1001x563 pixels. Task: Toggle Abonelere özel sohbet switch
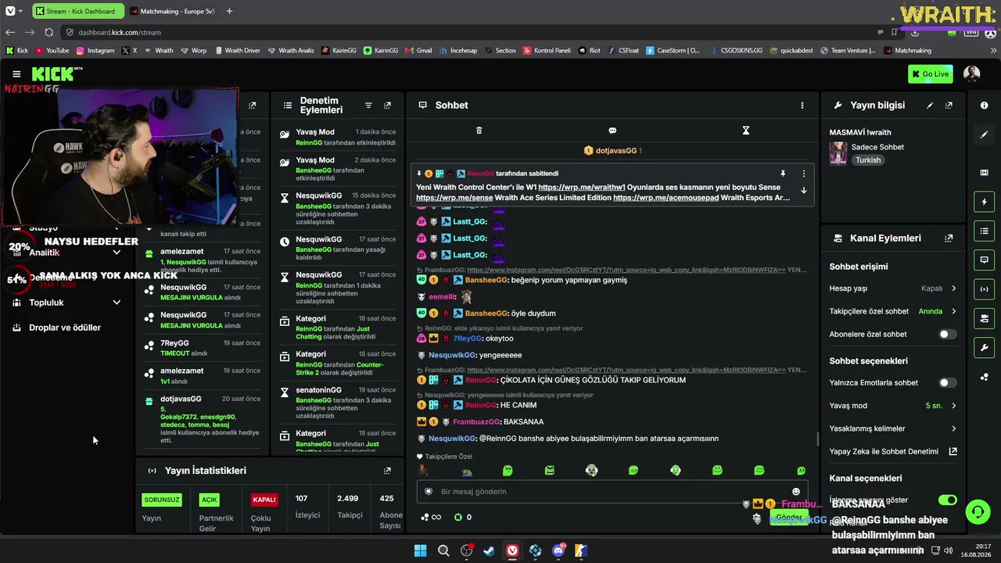coord(947,335)
